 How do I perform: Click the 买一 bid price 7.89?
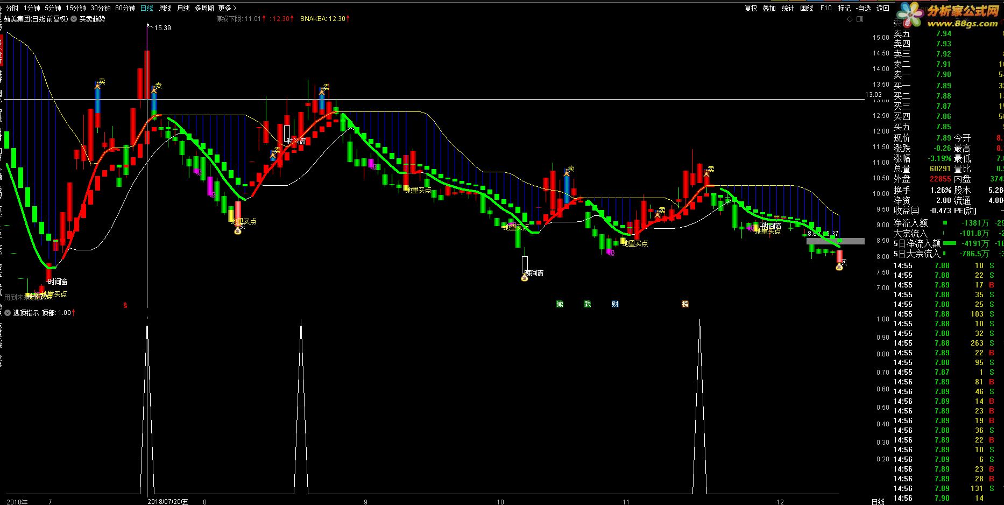coord(943,86)
